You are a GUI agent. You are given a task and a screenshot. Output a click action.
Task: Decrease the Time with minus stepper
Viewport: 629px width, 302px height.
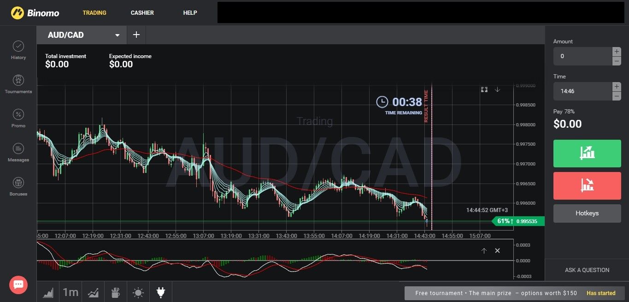click(x=617, y=96)
